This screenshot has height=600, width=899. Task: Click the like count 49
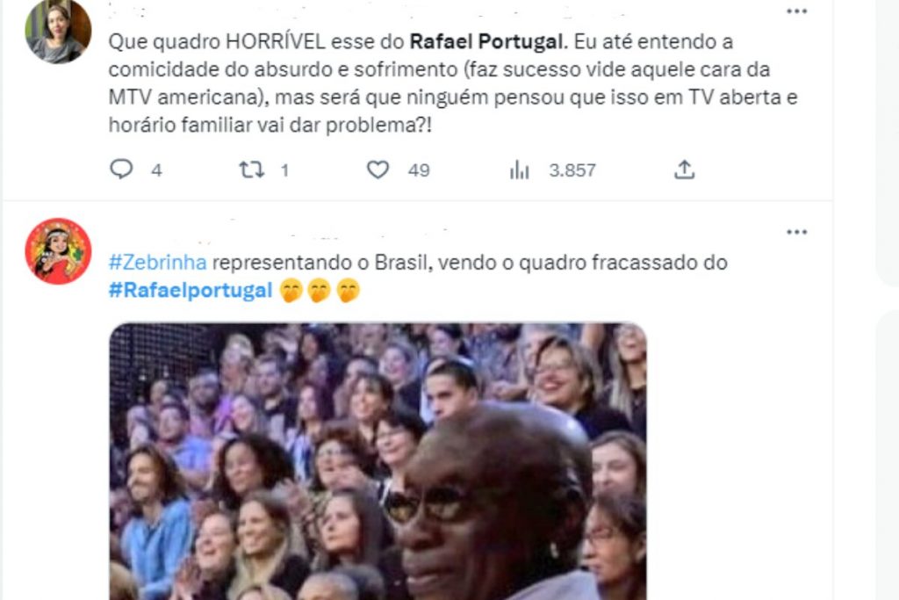point(419,170)
